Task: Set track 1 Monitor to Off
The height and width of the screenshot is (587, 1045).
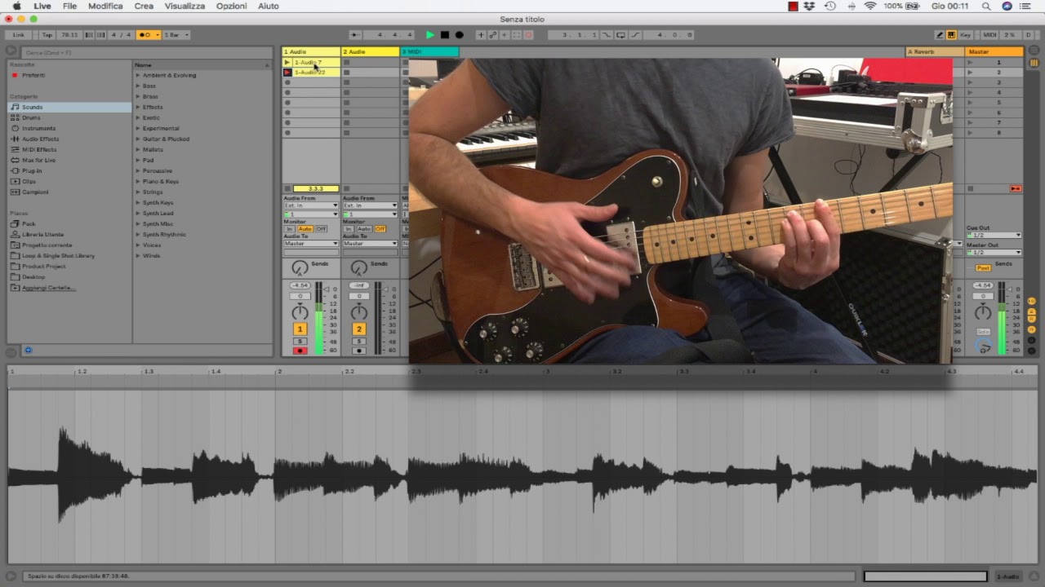Action: 322,229
